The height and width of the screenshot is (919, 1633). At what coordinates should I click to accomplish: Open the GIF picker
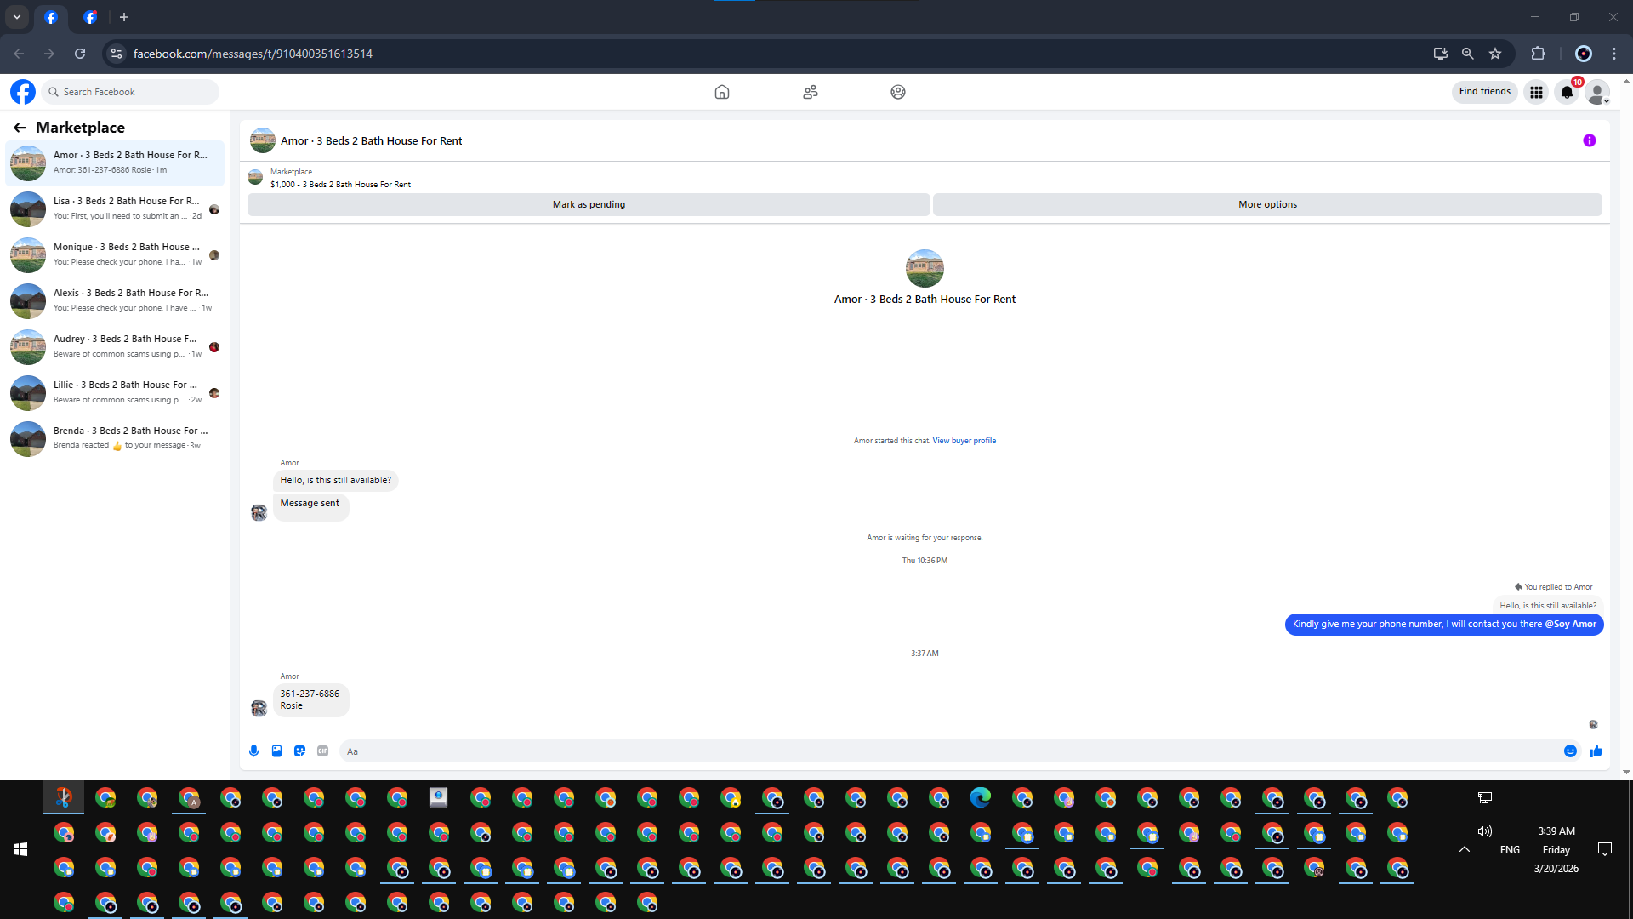[322, 751]
